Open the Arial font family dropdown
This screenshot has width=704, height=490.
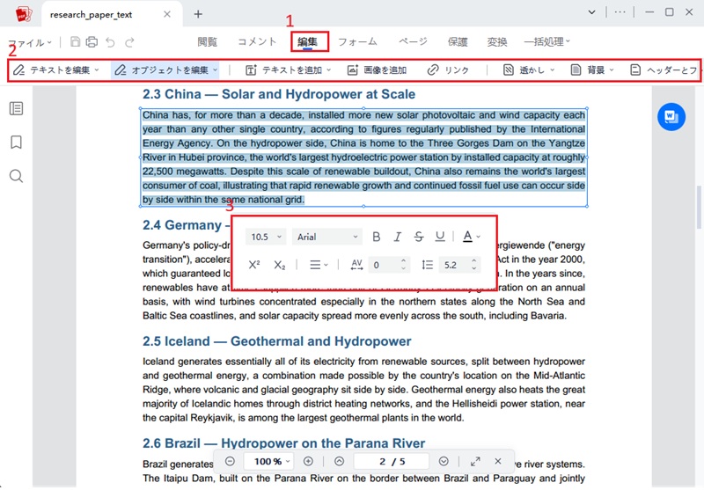pos(327,237)
